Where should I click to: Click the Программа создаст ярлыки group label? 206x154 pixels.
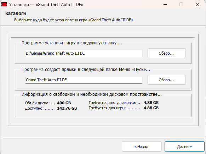point(86,70)
